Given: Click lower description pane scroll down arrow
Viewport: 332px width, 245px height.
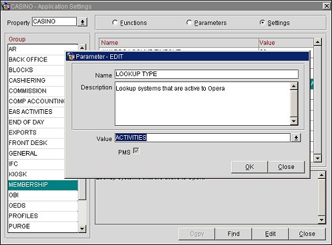Looking at the screenshot, I should pos(321,220).
